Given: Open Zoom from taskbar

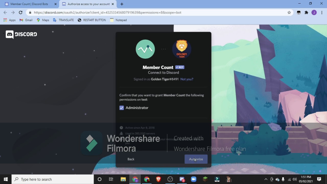Looking at the screenshot, I should [194, 179].
